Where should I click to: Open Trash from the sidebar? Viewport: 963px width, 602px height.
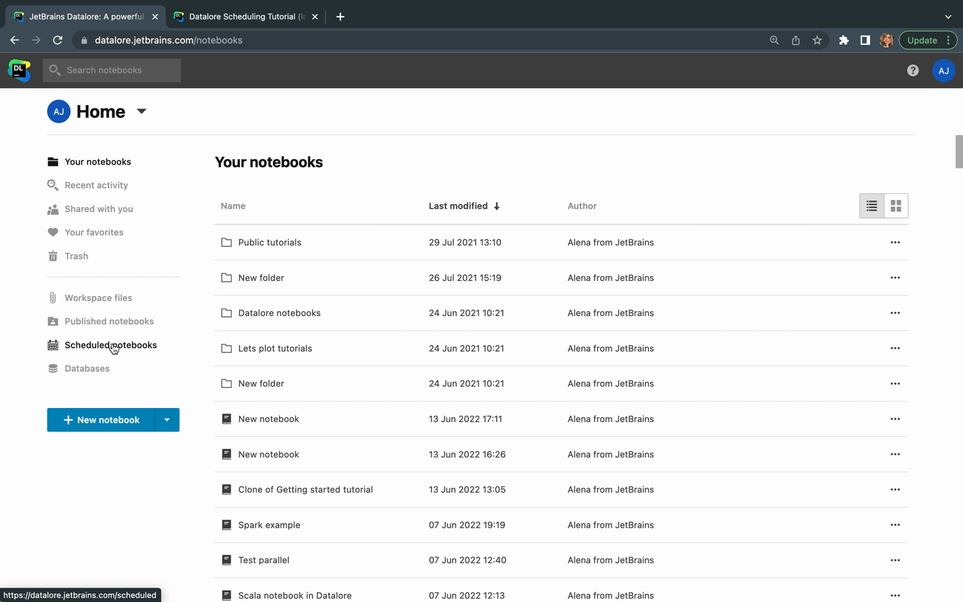(x=76, y=256)
